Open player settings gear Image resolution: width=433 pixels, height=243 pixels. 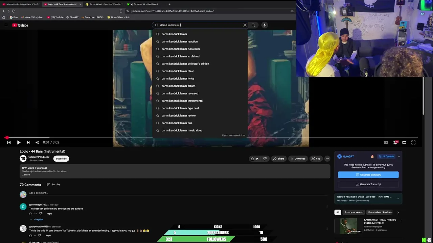tap(395, 142)
